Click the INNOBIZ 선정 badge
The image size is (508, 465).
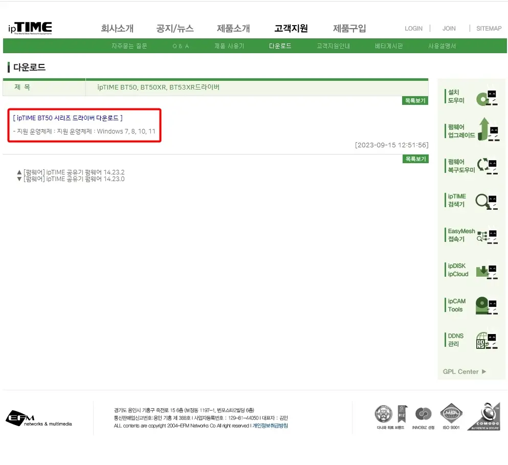(x=423, y=418)
